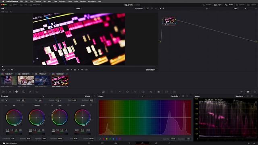258x145 pixels.
Task: Open the Sizing palette
Action: click(166, 91)
